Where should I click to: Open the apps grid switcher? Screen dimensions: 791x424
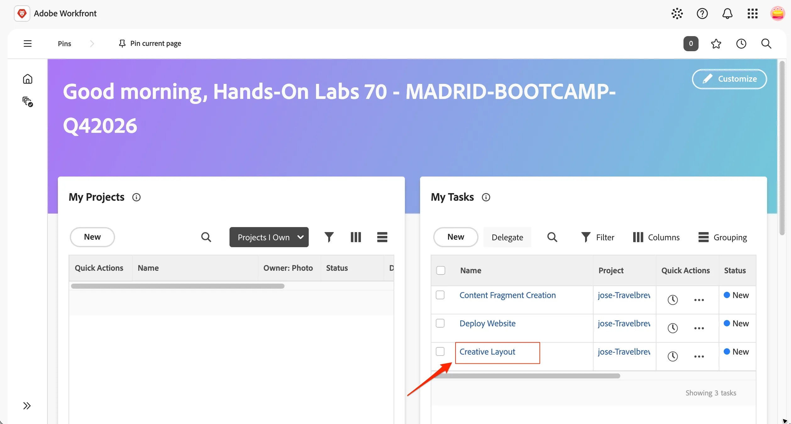(x=752, y=14)
